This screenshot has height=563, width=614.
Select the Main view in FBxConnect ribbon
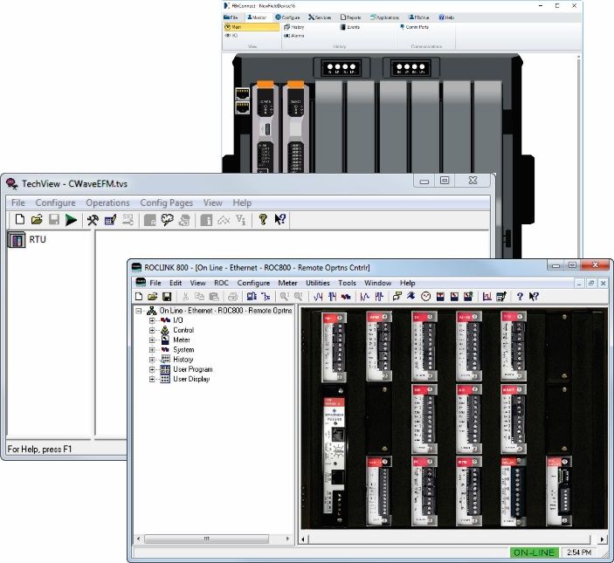coord(252,27)
